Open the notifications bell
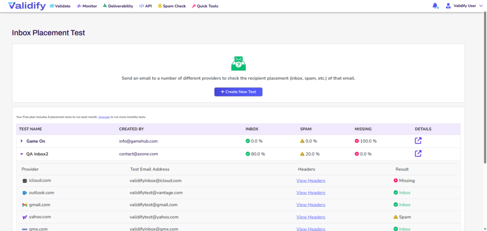This screenshot has width=487, height=231. [x=435, y=6]
